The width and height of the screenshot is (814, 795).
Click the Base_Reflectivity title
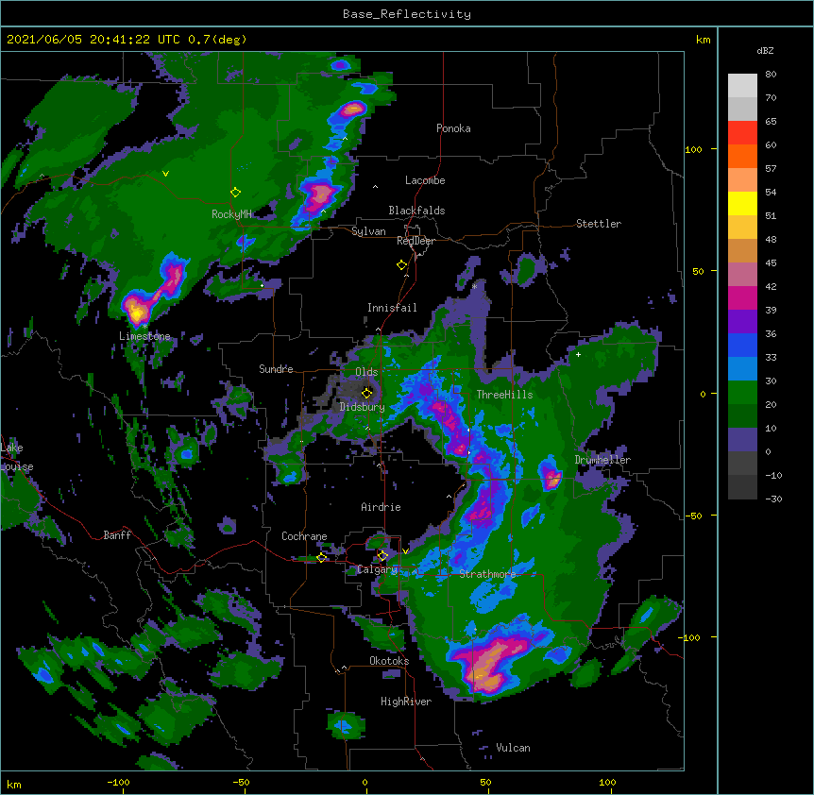(x=406, y=14)
